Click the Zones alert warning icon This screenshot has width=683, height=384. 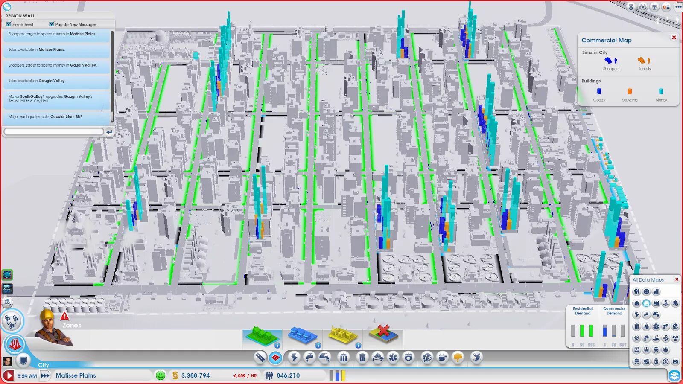64,316
